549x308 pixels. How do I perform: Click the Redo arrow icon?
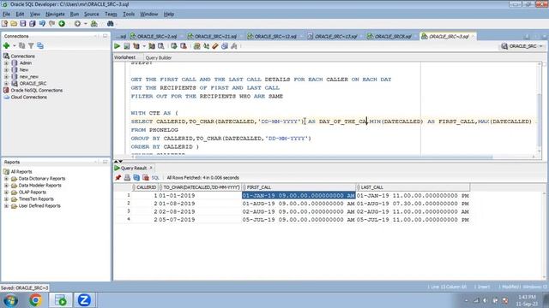coord(51,24)
